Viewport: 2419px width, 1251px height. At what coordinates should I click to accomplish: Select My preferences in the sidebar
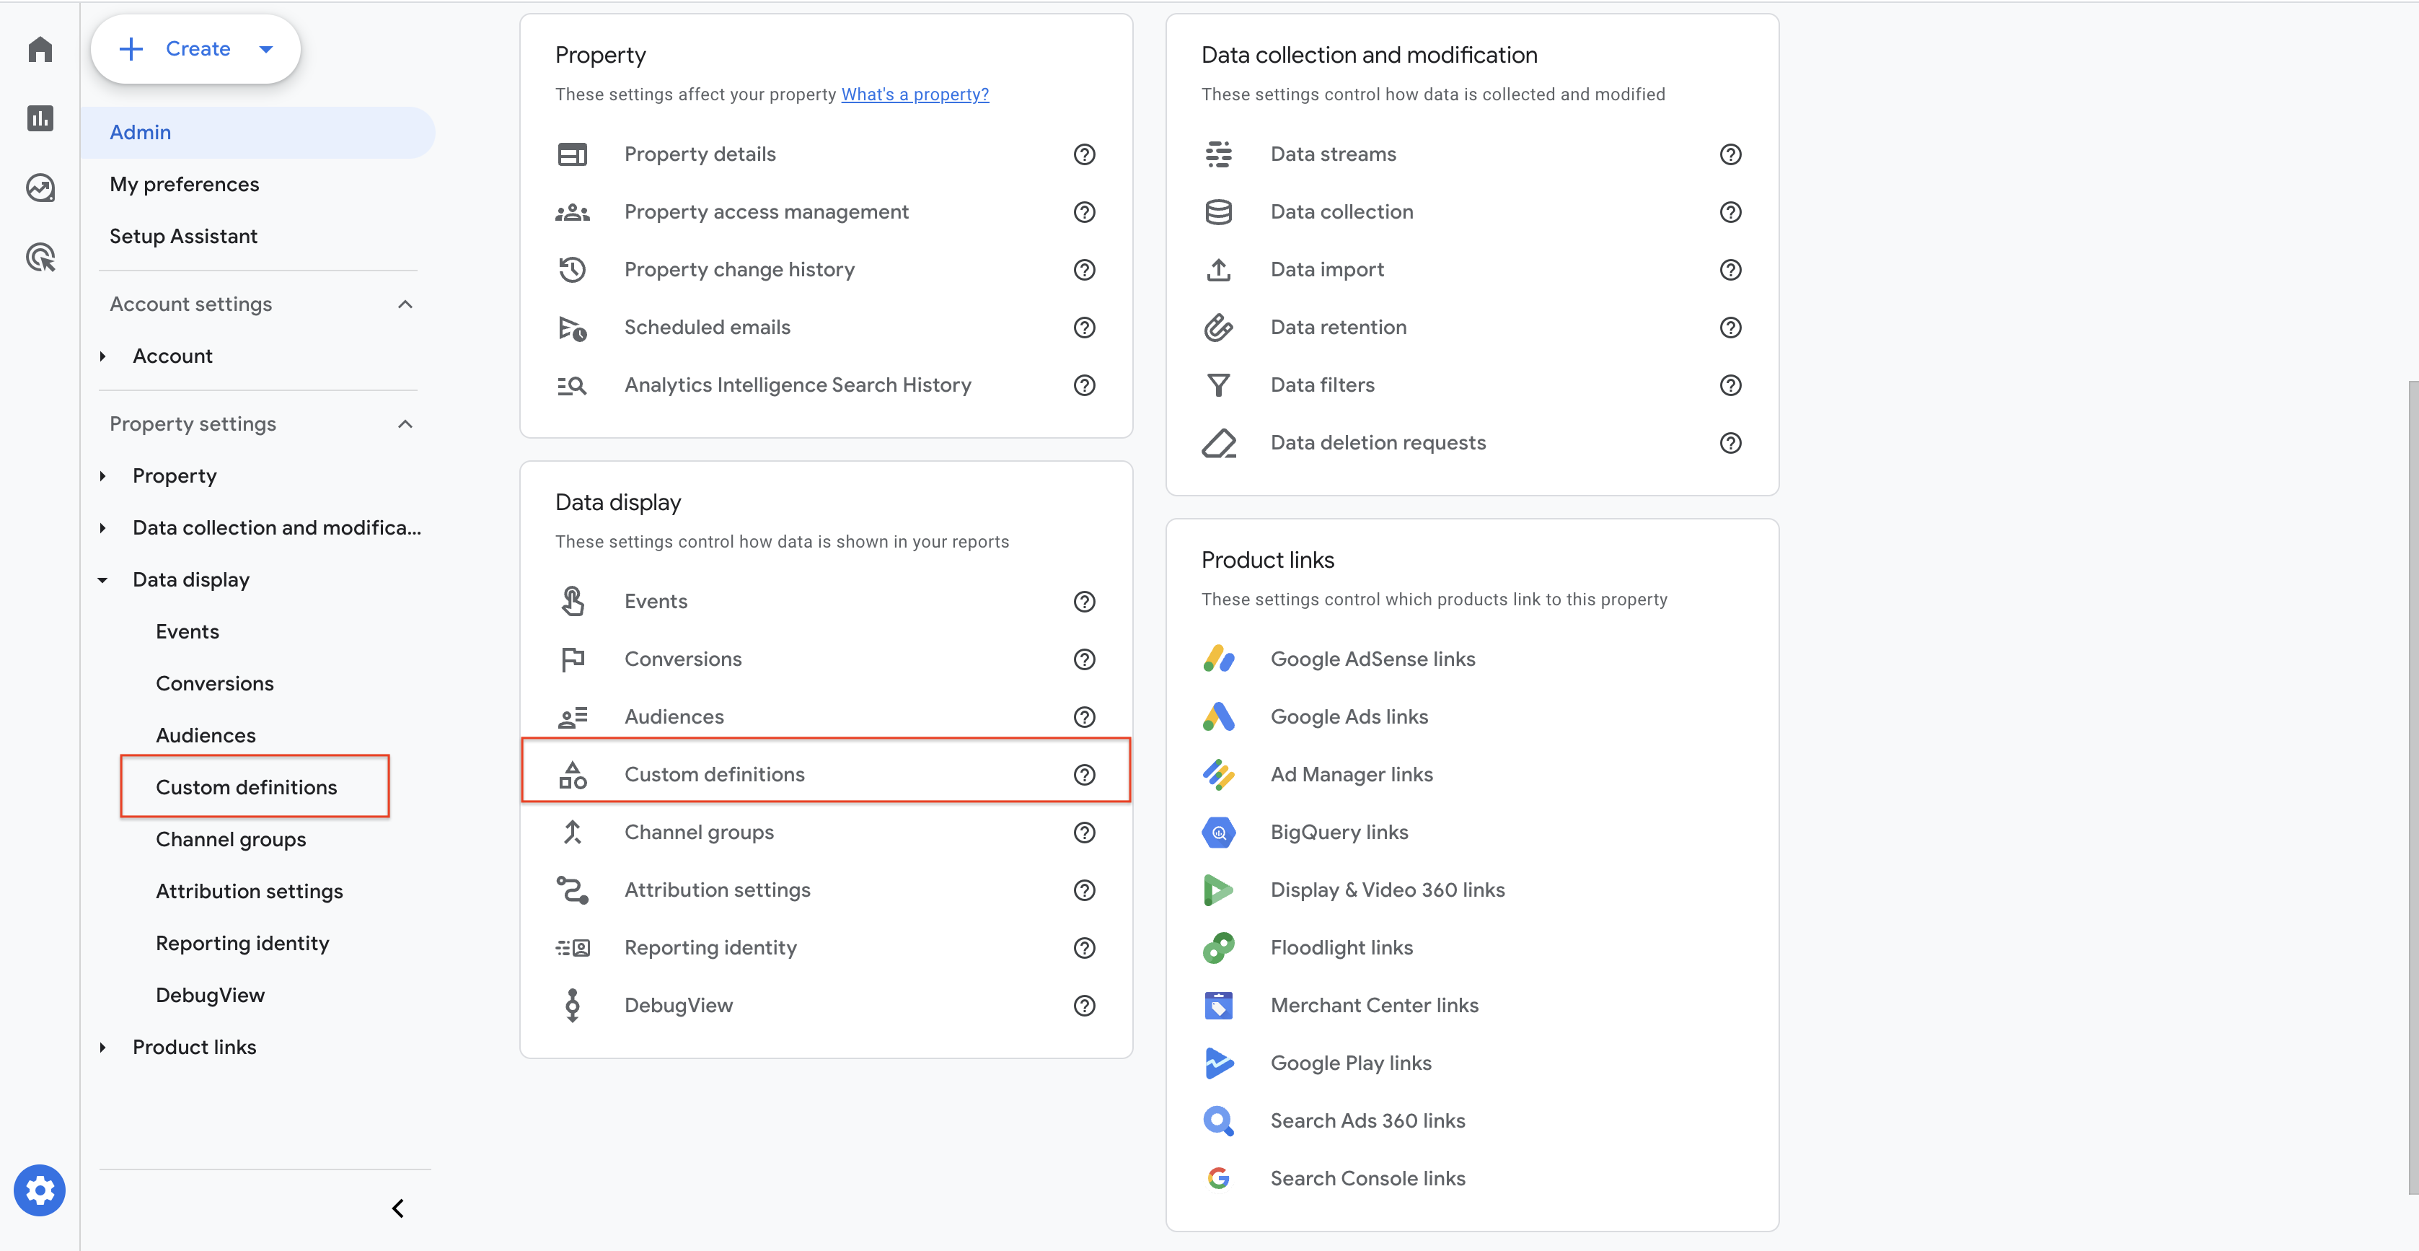[x=184, y=184]
